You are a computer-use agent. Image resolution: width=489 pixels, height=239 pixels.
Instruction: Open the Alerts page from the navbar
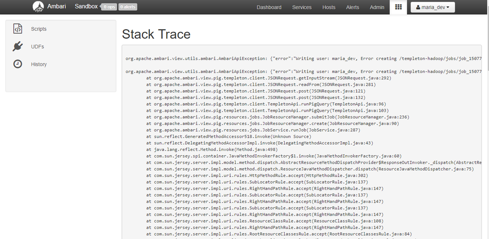pos(352,7)
